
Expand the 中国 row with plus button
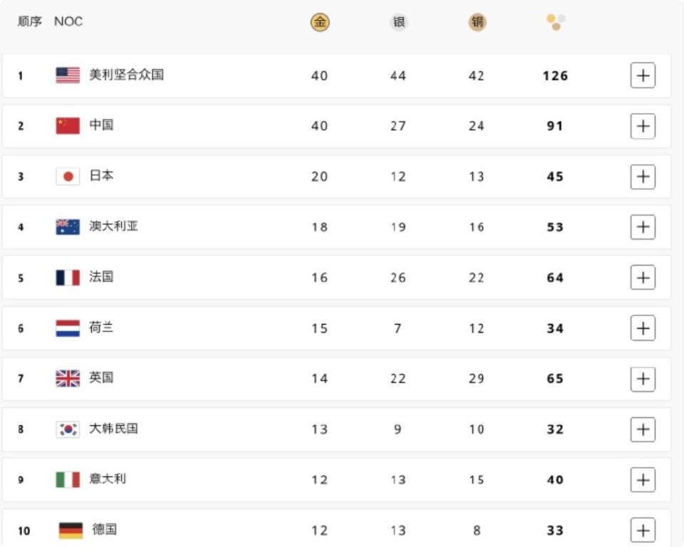click(643, 126)
